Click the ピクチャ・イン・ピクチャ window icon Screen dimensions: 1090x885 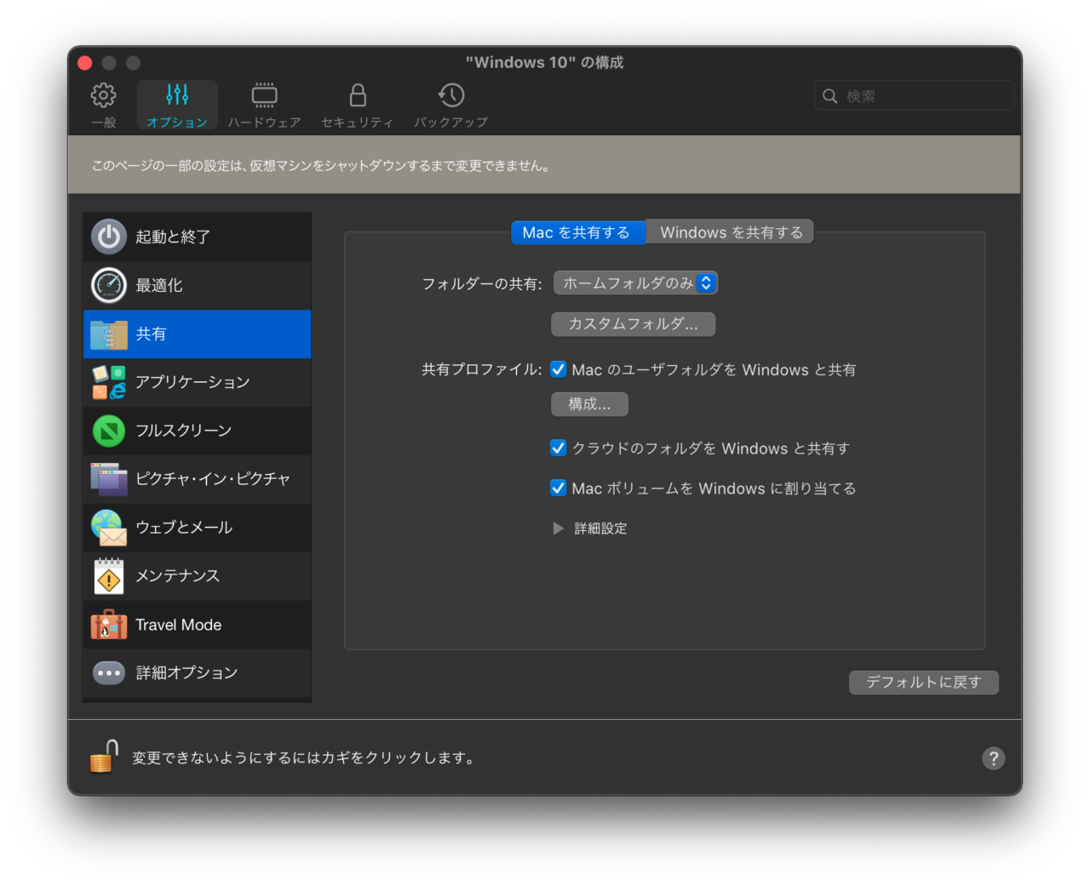pos(109,479)
